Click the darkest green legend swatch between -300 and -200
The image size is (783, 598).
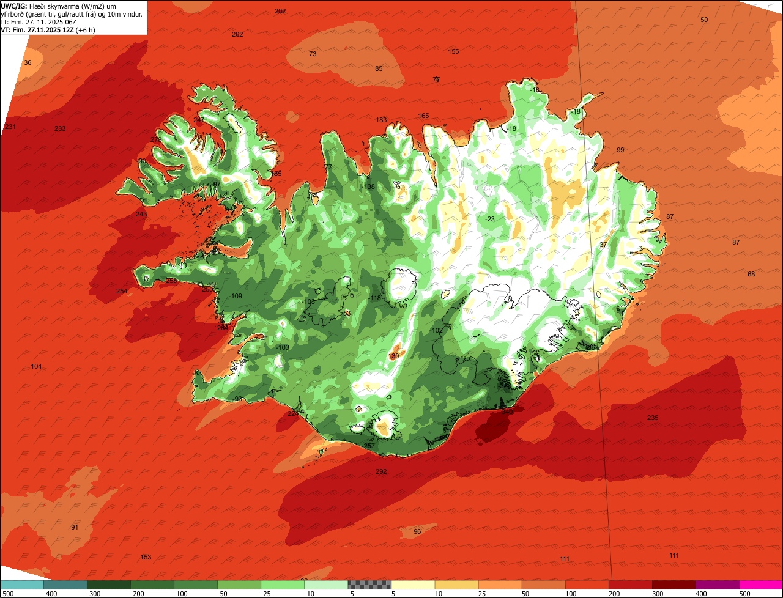point(109,585)
